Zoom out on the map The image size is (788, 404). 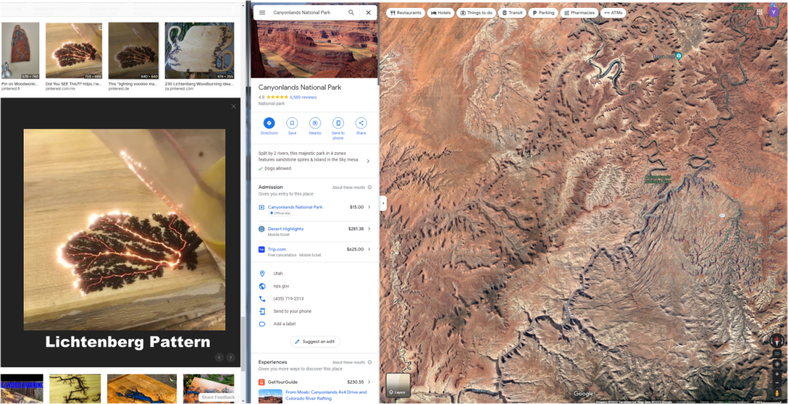click(x=777, y=382)
